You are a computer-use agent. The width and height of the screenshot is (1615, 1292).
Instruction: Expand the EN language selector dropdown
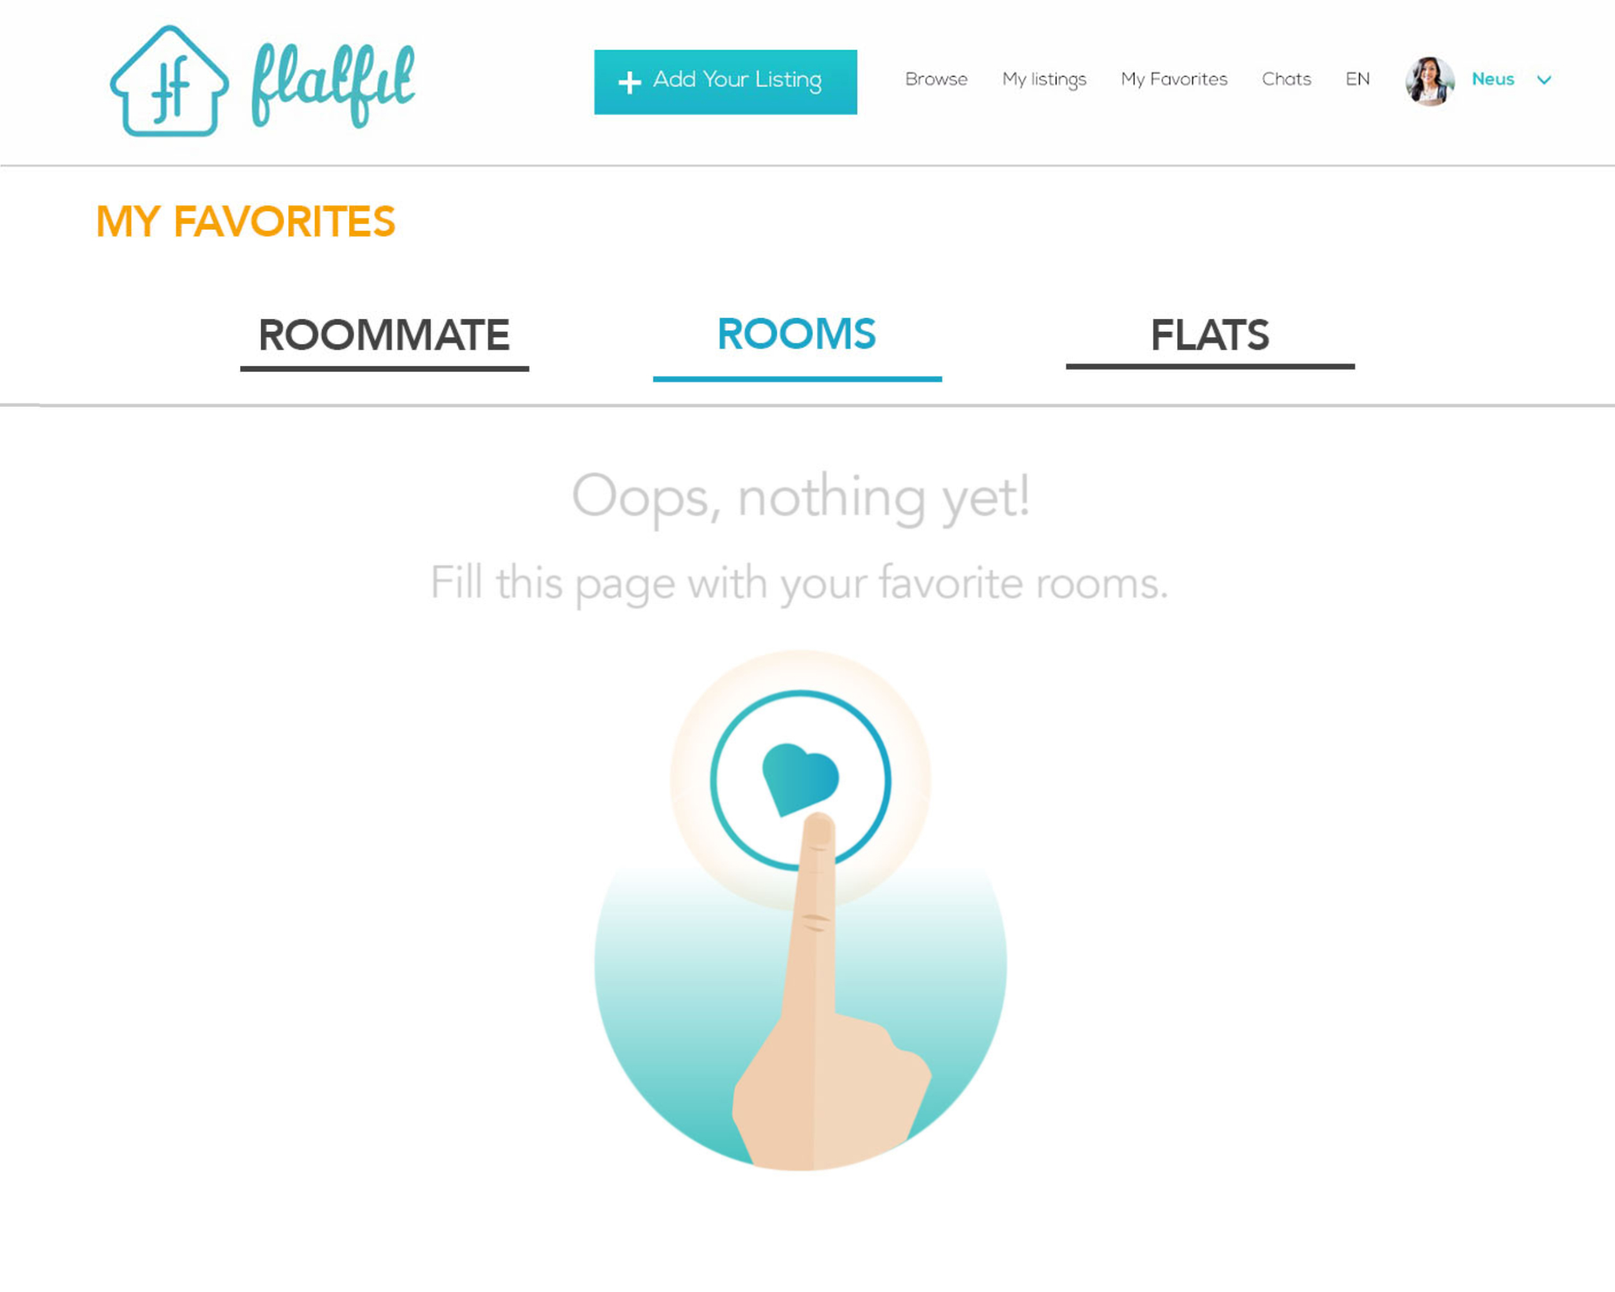coord(1358,79)
